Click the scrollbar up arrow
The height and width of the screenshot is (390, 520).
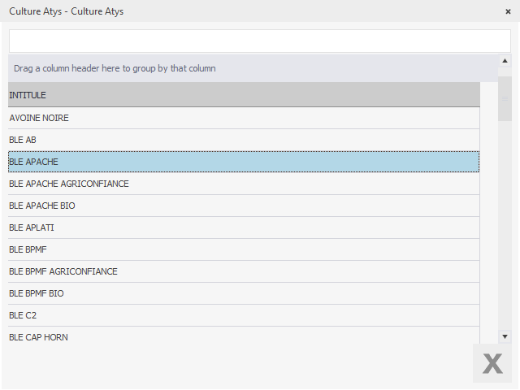505,61
